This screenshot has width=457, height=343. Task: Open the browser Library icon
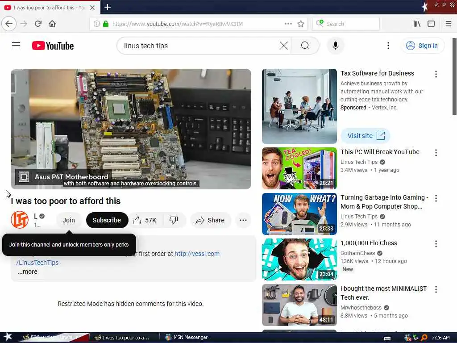click(x=417, y=24)
